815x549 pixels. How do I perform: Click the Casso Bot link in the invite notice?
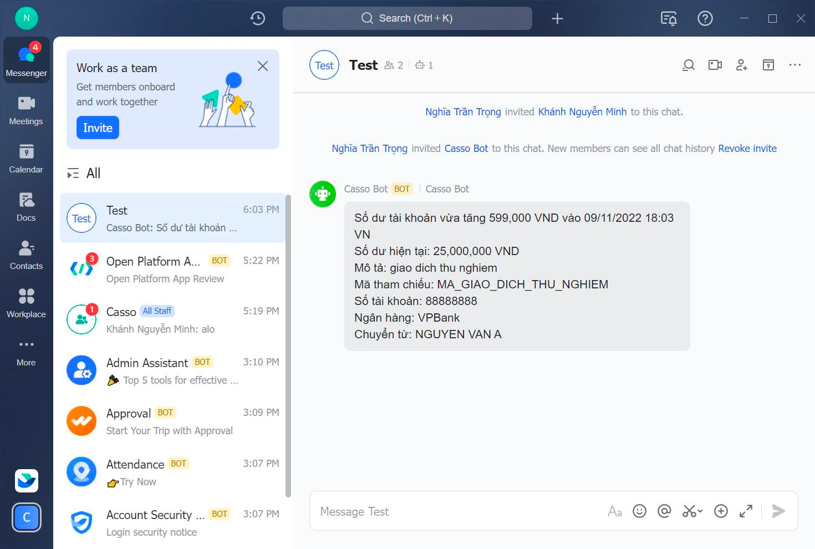pyautogui.click(x=466, y=149)
